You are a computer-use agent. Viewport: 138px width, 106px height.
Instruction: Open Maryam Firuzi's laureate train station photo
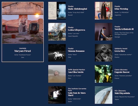point(23,23)
